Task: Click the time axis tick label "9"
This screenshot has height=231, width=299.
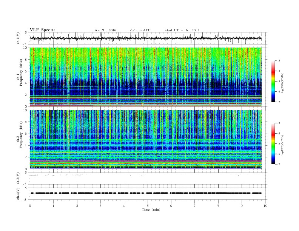Action: (242, 206)
